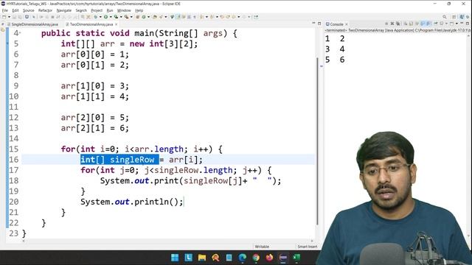Click the green Run button
Screen dimensions: 472x265
(105, 17)
